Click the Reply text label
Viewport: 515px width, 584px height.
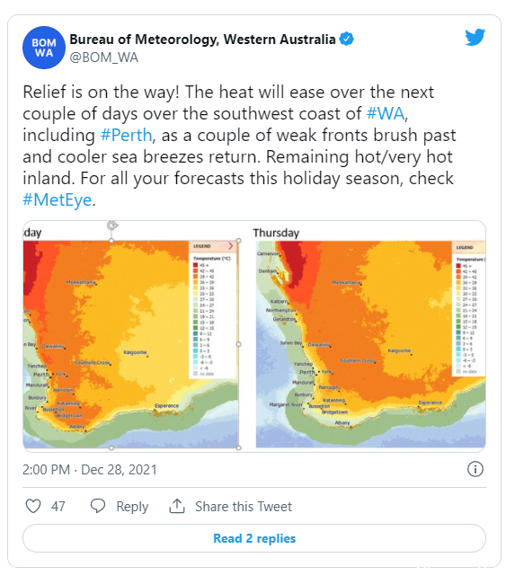click(x=132, y=507)
